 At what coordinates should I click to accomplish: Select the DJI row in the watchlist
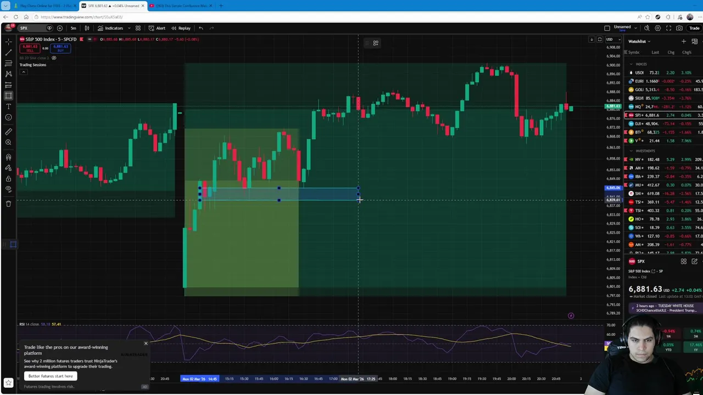(663, 123)
